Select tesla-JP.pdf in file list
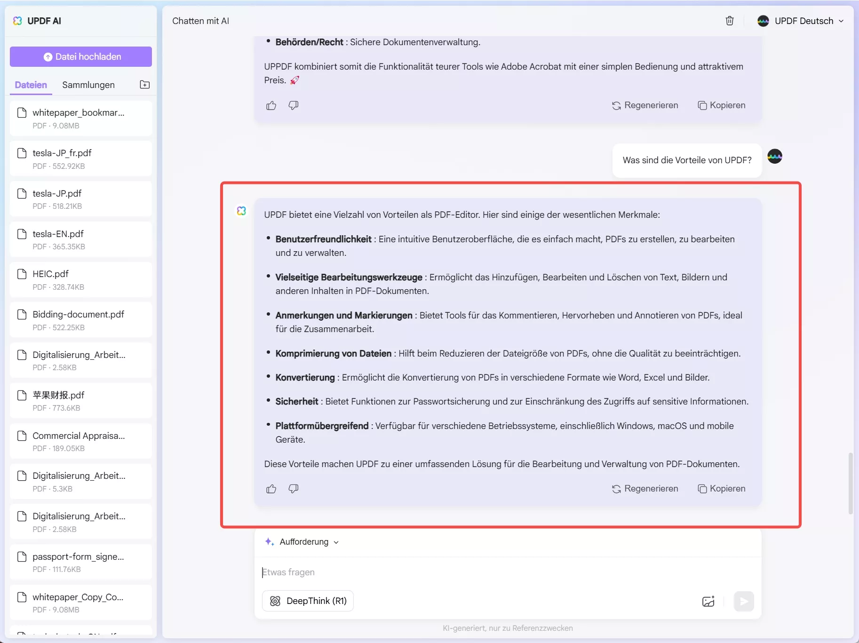The image size is (859, 643). (x=81, y=199)
